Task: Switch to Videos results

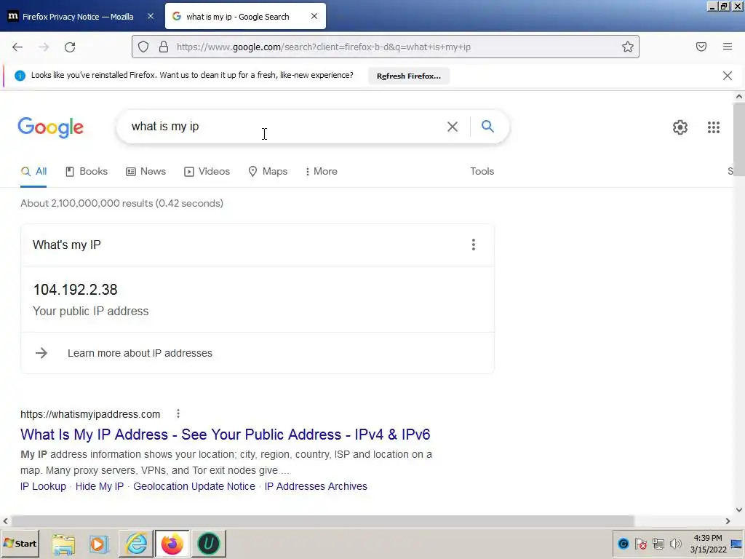Action: click(207, 172)
